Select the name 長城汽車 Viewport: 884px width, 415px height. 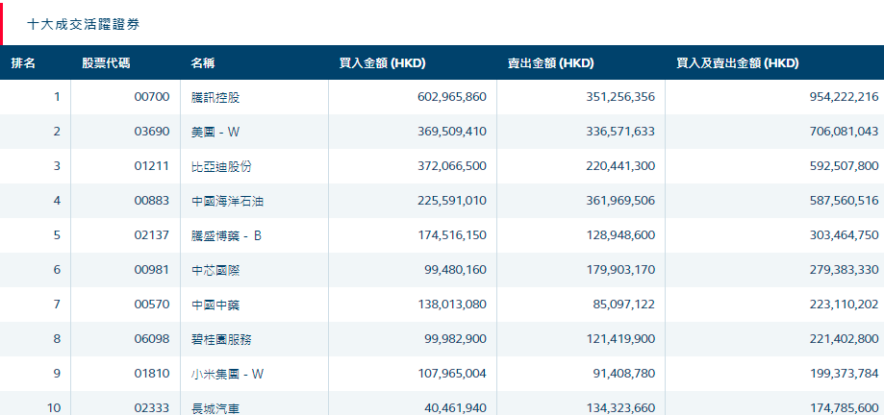[x=215, y=408]
